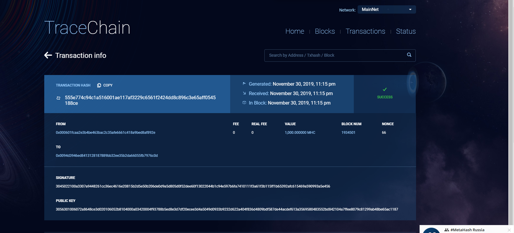Open block number 1934501
The width and height of the screenshot is (514, 233).
click(348, 133)
